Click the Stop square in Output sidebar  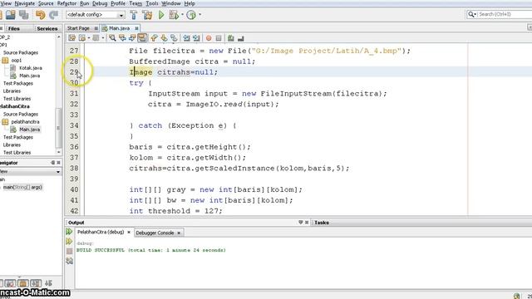(x=69, y=251)
